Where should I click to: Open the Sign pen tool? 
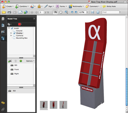49,6
